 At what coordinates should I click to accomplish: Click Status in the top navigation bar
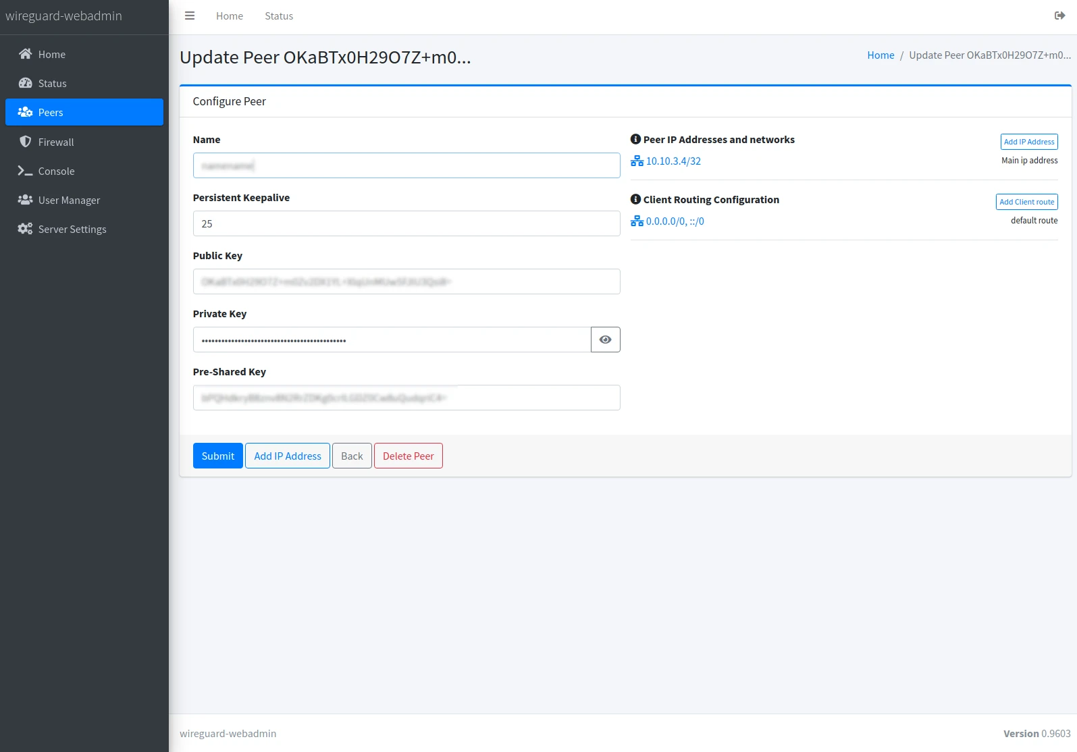279,16
